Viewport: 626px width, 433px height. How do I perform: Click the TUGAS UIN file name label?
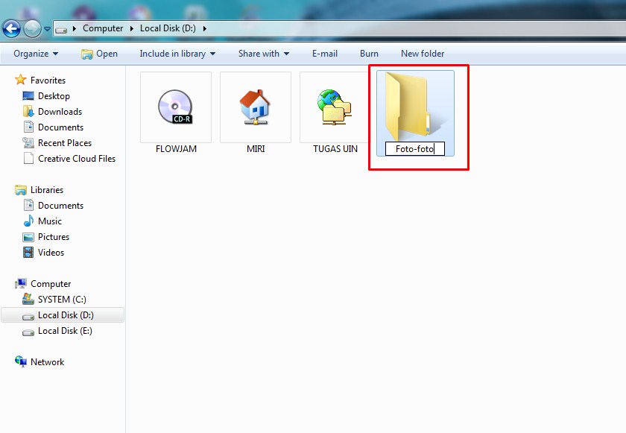coord(335,149)
